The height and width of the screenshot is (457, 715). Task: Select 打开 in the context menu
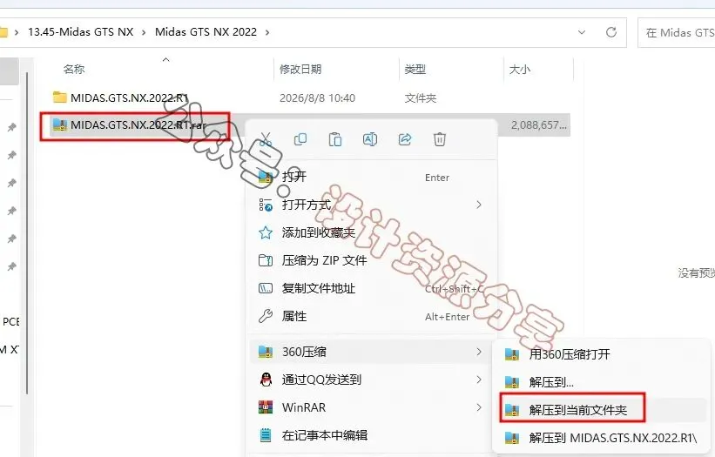pyautogui.click(x=371, y=177)
